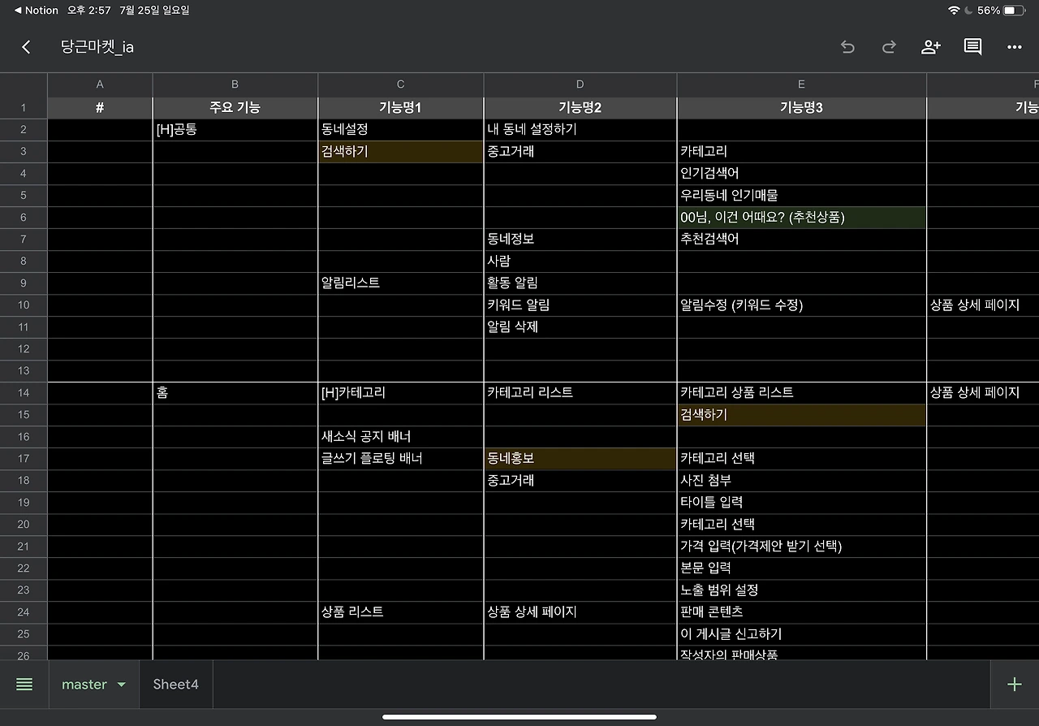The height and width of the screenshot is (726, 1039).
Task: Select row 14 header
Action: [24, 393]
